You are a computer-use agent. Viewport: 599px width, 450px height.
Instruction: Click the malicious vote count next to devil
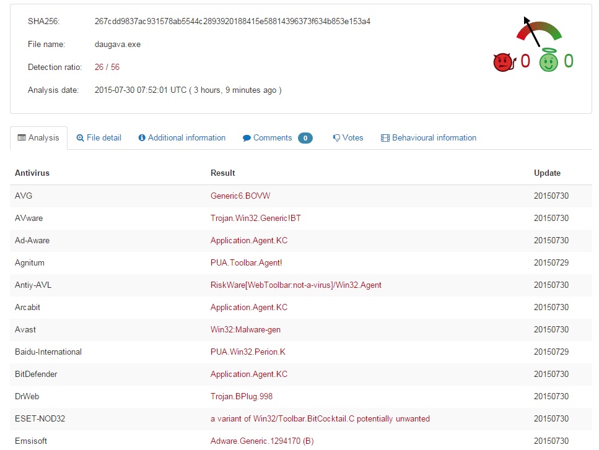[526, 61]
